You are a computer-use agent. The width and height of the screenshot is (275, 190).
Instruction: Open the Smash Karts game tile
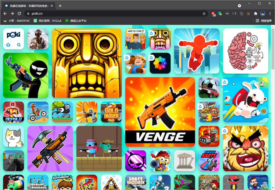tap(209, 161)
